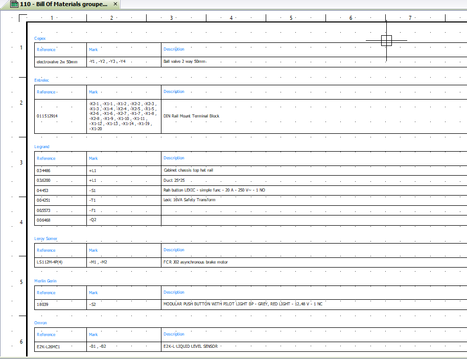Click column ruler number 4
The width and height of the screenshot is (467, 359).
[x=231, y=18]
